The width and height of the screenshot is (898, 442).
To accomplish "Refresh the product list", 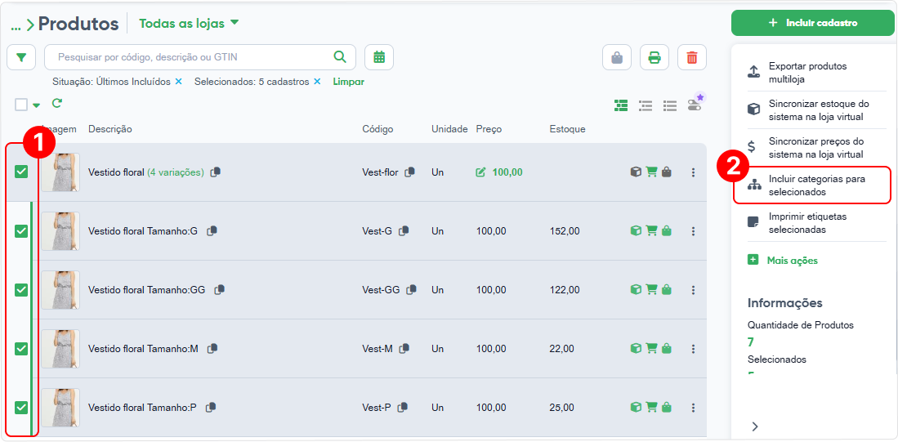I will click(56, 104).
